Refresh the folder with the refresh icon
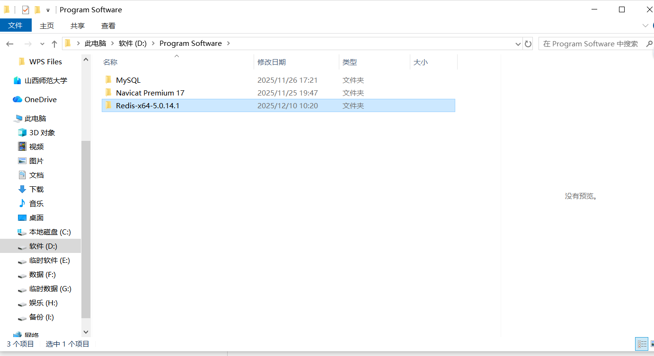Viewport: 654px width, 356px height. click(x=528, y=43)
